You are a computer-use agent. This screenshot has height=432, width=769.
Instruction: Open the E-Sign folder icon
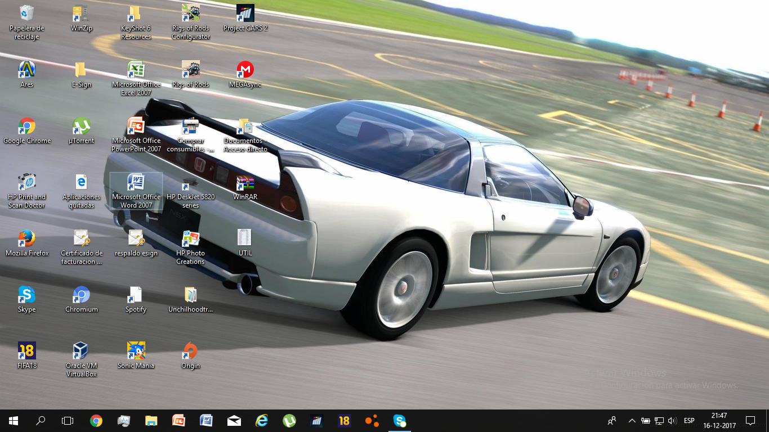click(x=81, y=74)
